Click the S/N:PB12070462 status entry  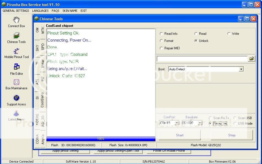click(x=154, y=162)
